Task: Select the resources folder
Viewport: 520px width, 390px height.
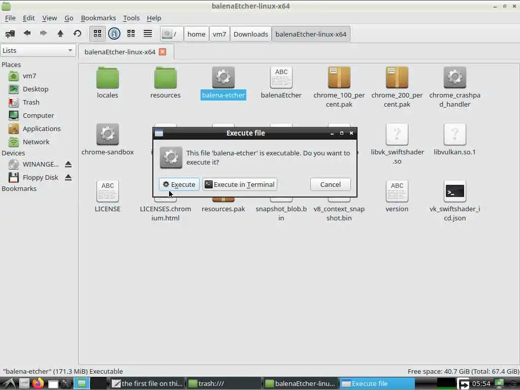Action: [166, 83]
